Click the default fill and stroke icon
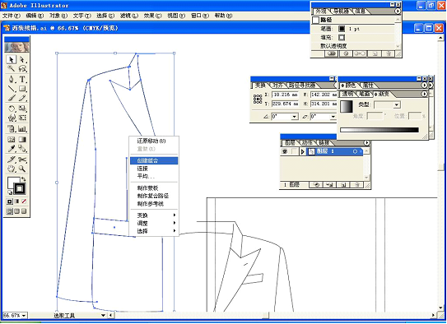 [x=10, y=192]
